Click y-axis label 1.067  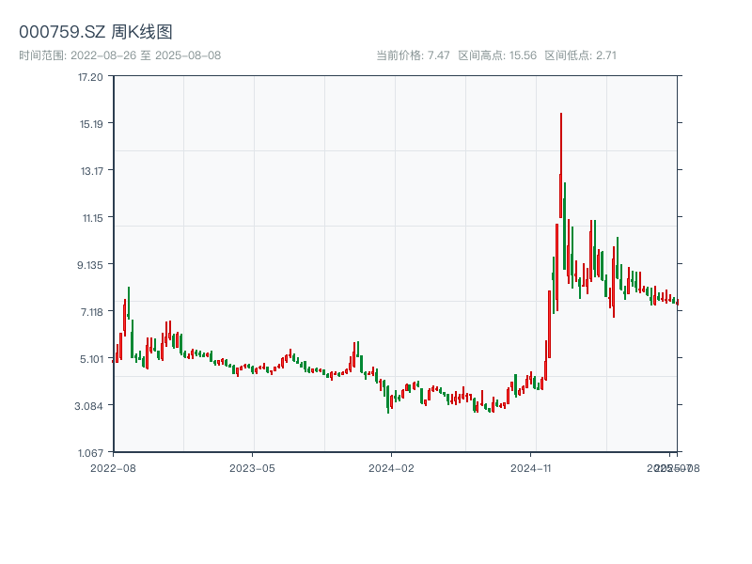point(90,453)
